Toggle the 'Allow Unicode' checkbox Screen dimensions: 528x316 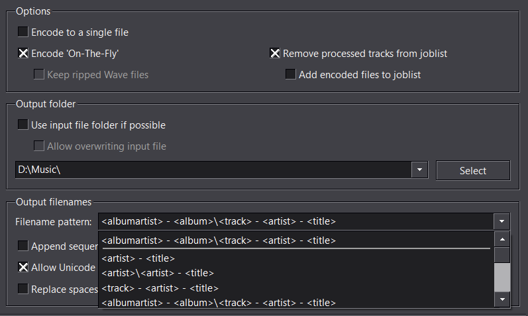click(23, 268)
